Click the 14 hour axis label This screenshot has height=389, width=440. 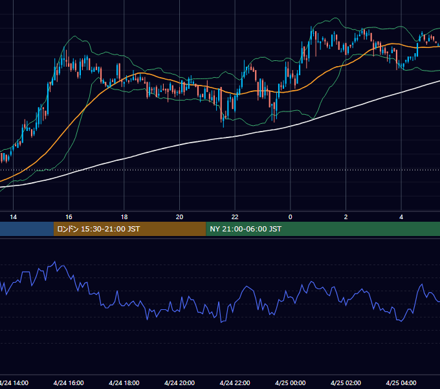point(13,217)
